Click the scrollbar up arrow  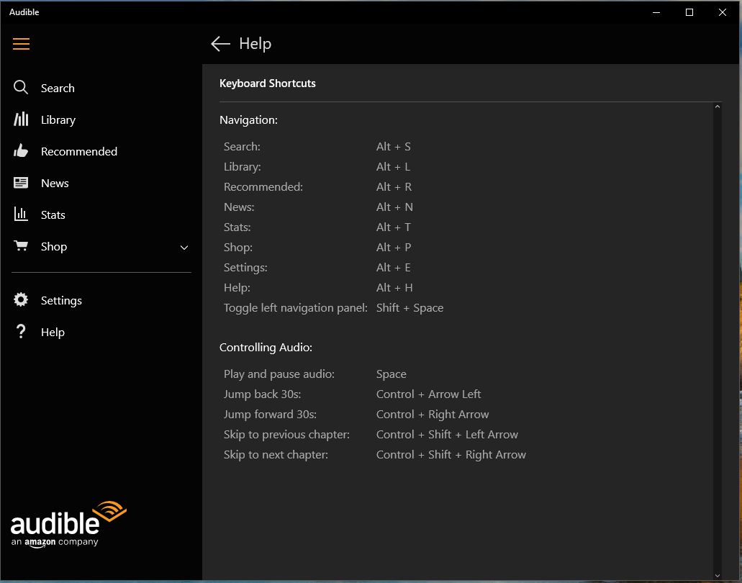718,107
